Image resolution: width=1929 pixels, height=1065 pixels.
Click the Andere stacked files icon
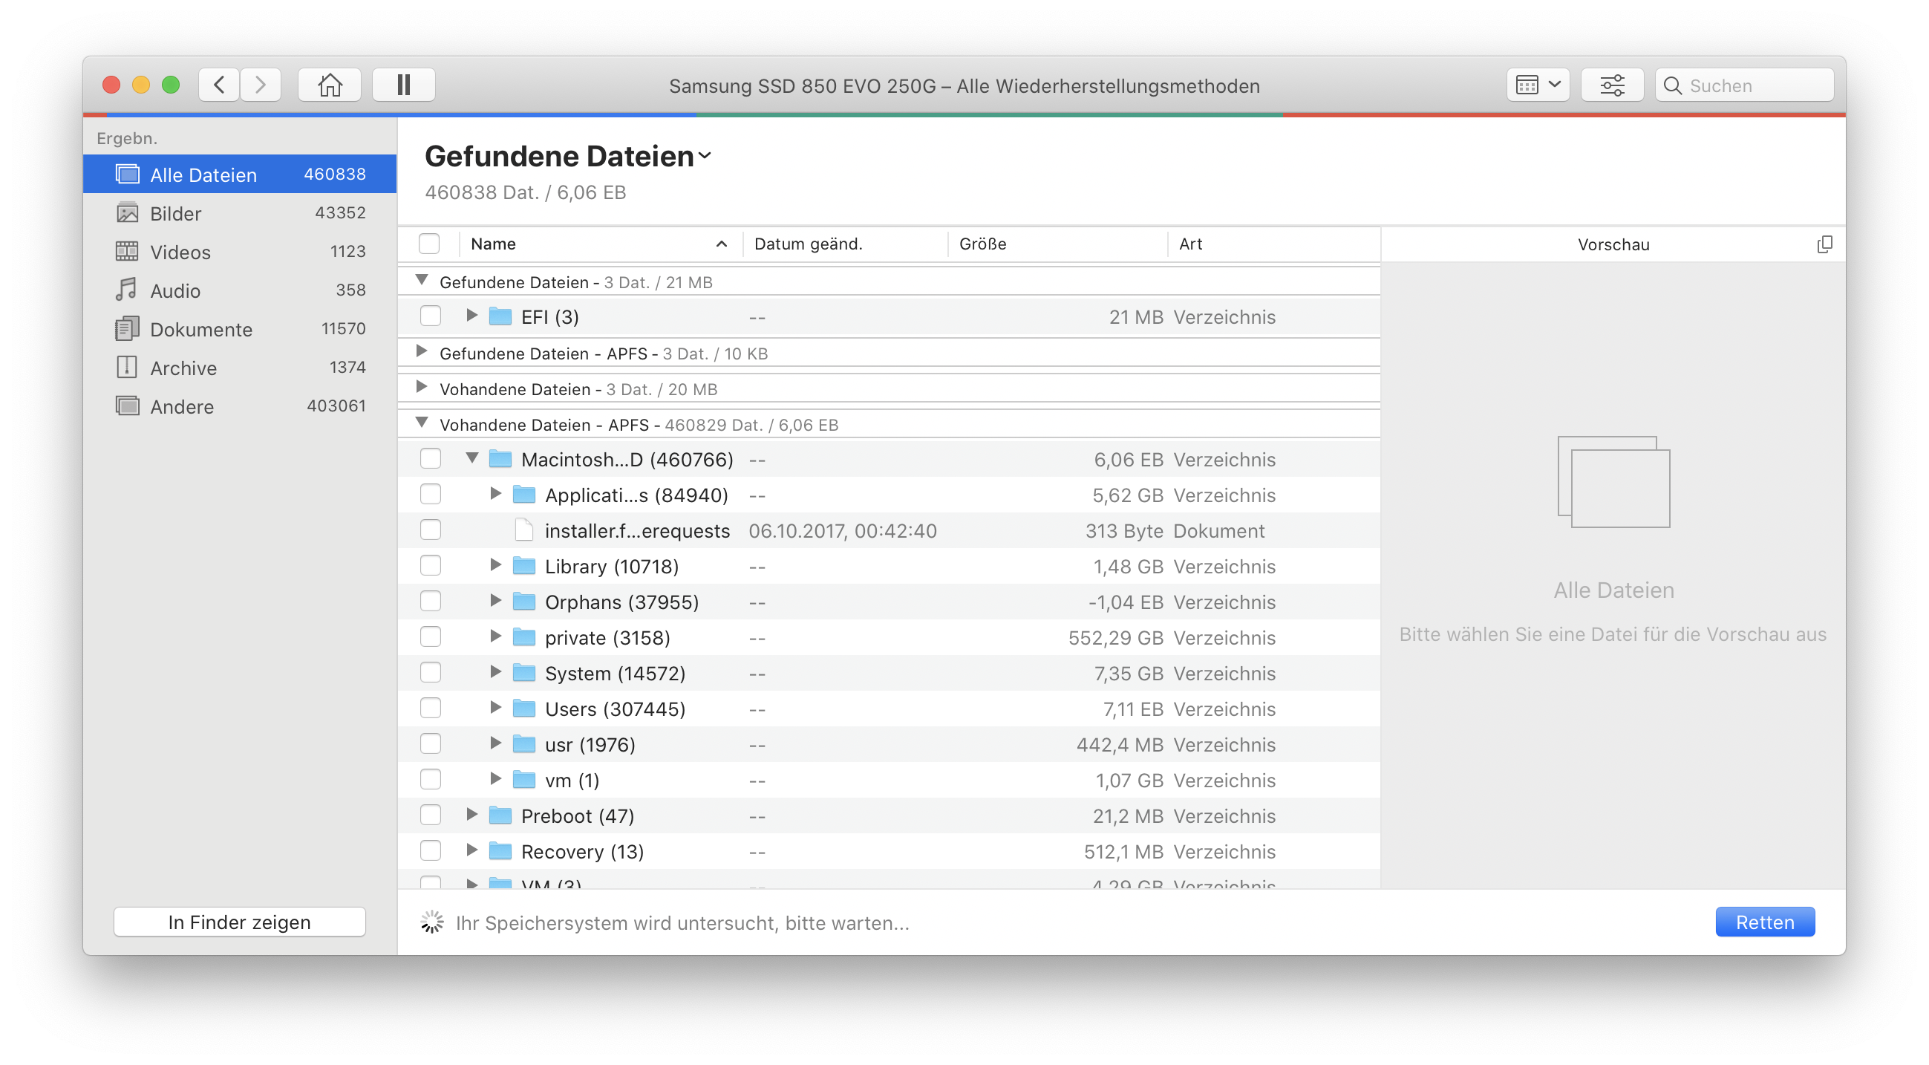[127, 406]
